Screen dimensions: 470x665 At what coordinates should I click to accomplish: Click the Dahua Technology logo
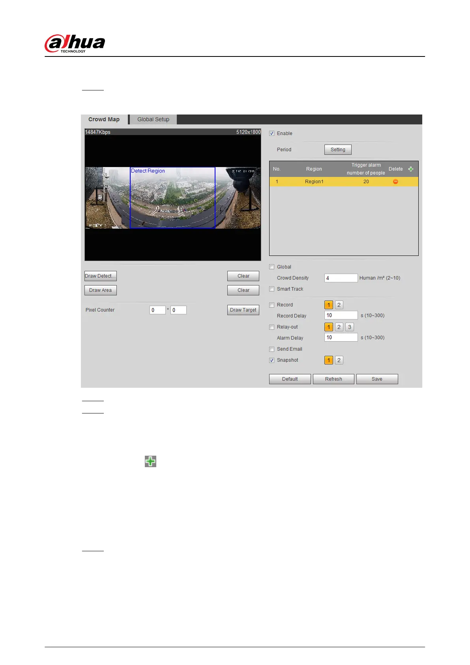[75, 43]
